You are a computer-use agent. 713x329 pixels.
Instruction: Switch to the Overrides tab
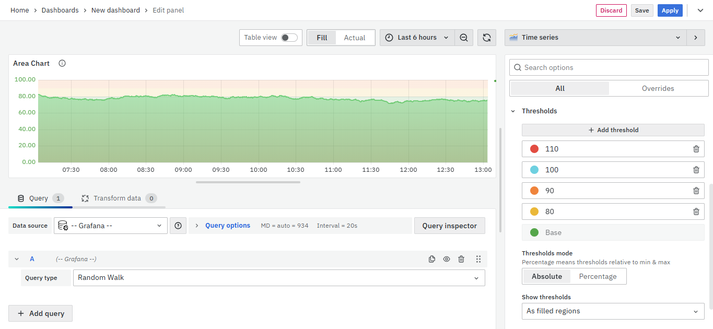tap(658, 88)
